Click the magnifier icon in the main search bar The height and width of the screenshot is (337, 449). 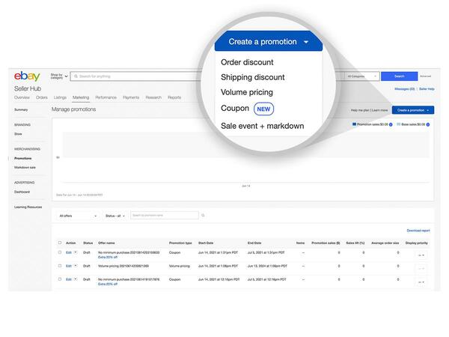coord(76,76)
